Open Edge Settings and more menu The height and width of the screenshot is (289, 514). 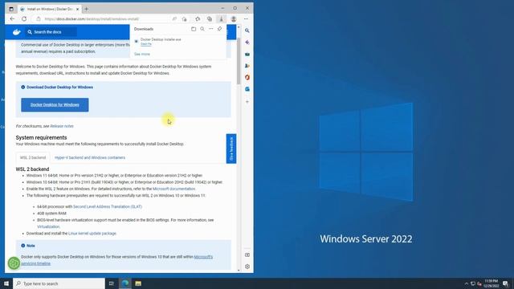(246, 19)
